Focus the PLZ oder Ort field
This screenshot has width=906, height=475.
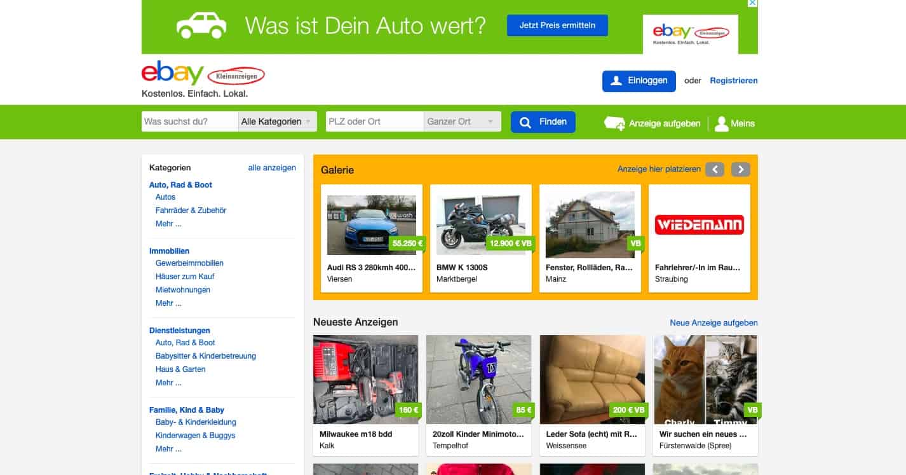coord(374,121)
